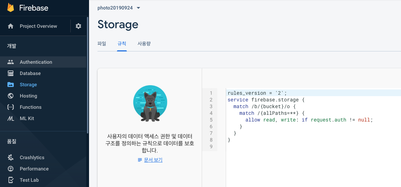The height and width of the screenshot is (187, 401).
Task: Click the 개발 section heading
Action: tap(12, 46)
